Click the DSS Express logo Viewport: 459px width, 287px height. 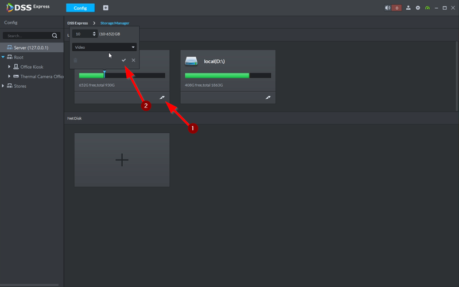click(x=28, y=7)
